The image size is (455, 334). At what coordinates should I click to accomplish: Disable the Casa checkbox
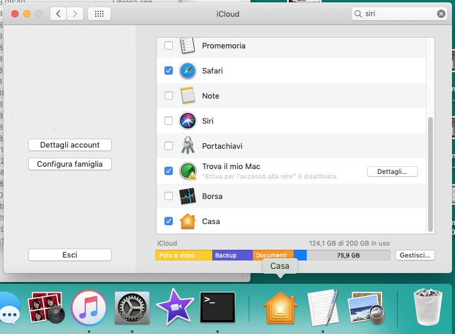pyautogui.click(x=169, y=221)
